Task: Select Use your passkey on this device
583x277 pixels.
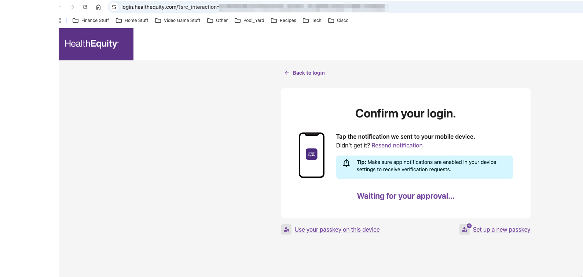Action: point(337,230)
